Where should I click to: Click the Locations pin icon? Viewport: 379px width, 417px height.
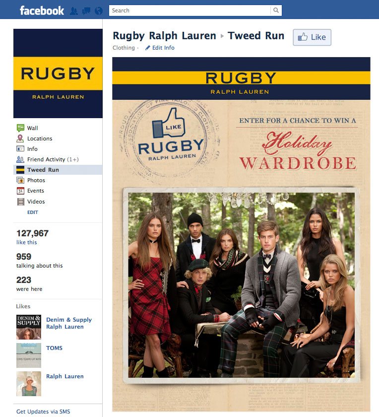click(20, 139)
